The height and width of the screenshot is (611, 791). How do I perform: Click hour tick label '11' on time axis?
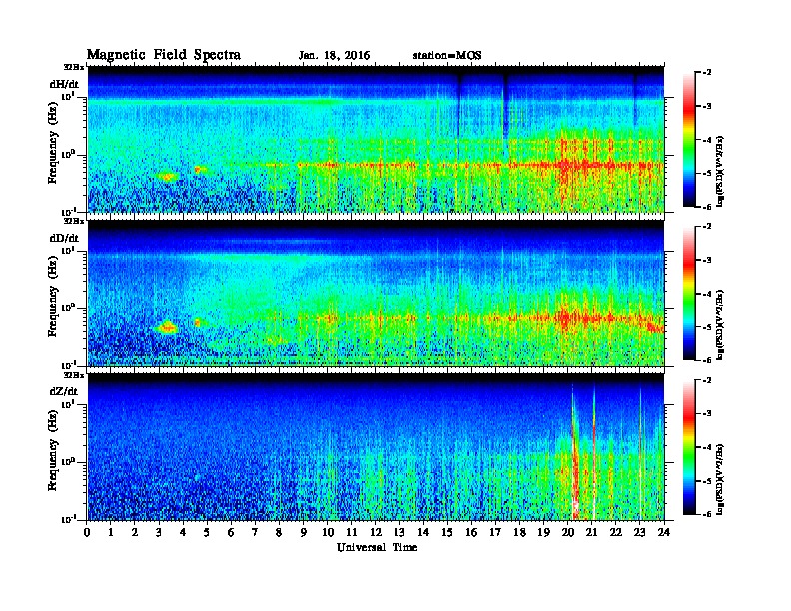pyautogui.click(x=352, y=532)
